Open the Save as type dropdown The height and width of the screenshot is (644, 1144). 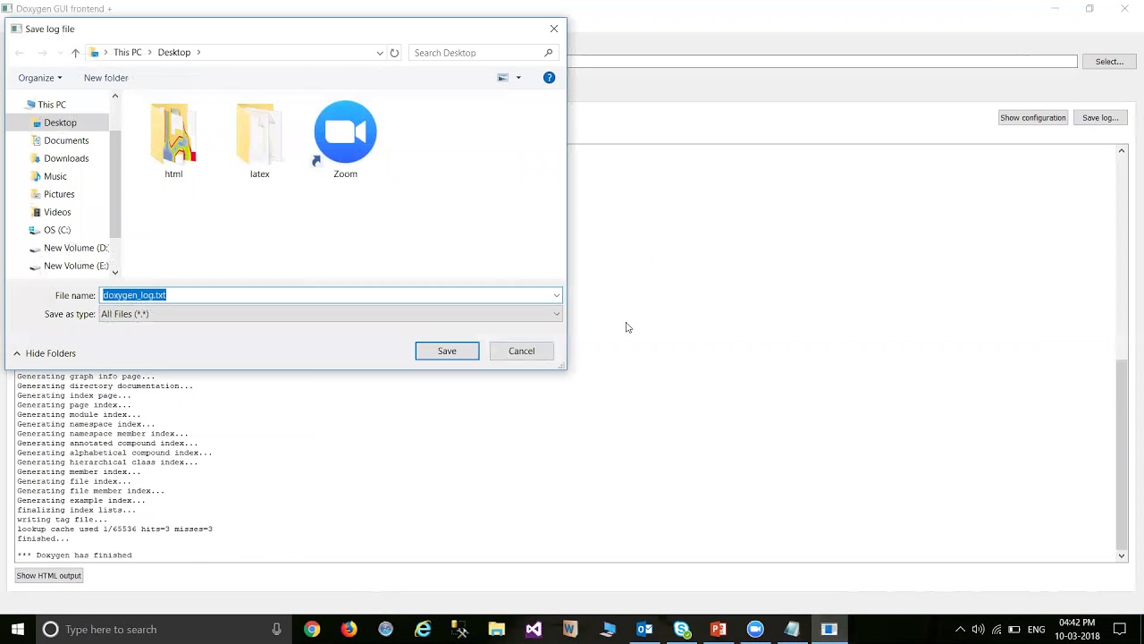click(556, 314)
